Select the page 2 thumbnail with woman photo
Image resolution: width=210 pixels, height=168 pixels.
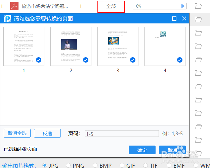pos(71,46)
